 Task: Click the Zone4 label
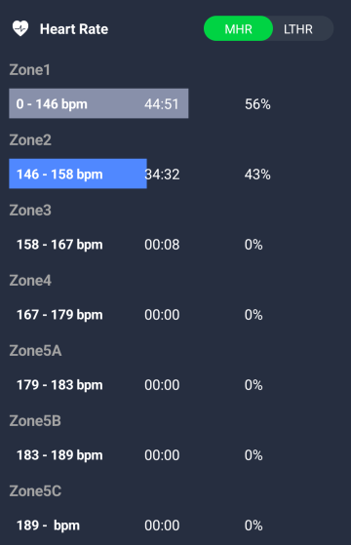click(x=30, y=281)
